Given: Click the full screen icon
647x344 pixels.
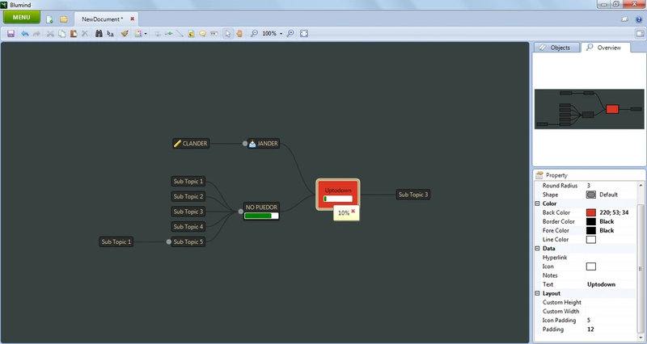Looking at the screenshot, I should [x=304, y=34].
